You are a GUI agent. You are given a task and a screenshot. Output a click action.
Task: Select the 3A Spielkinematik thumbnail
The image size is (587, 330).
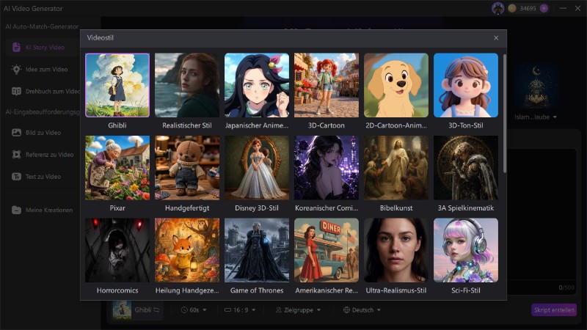466,168
